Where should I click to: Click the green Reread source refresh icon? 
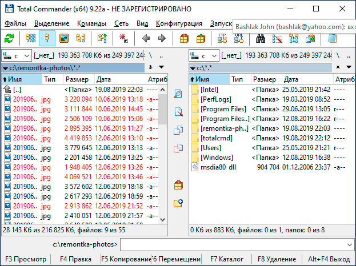pyautogui.click(x=9, y=38)
